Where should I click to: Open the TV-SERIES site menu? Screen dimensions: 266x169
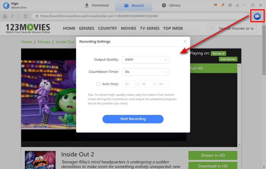click(150, 28)
